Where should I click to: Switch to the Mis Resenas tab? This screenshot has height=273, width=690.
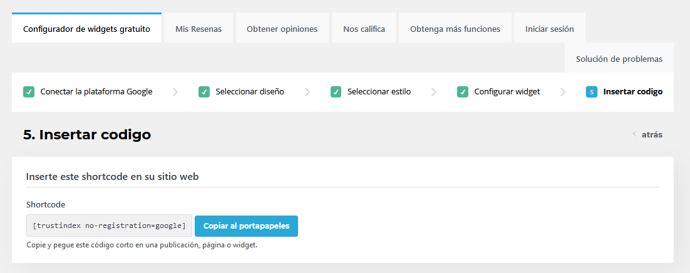(198, 29)
